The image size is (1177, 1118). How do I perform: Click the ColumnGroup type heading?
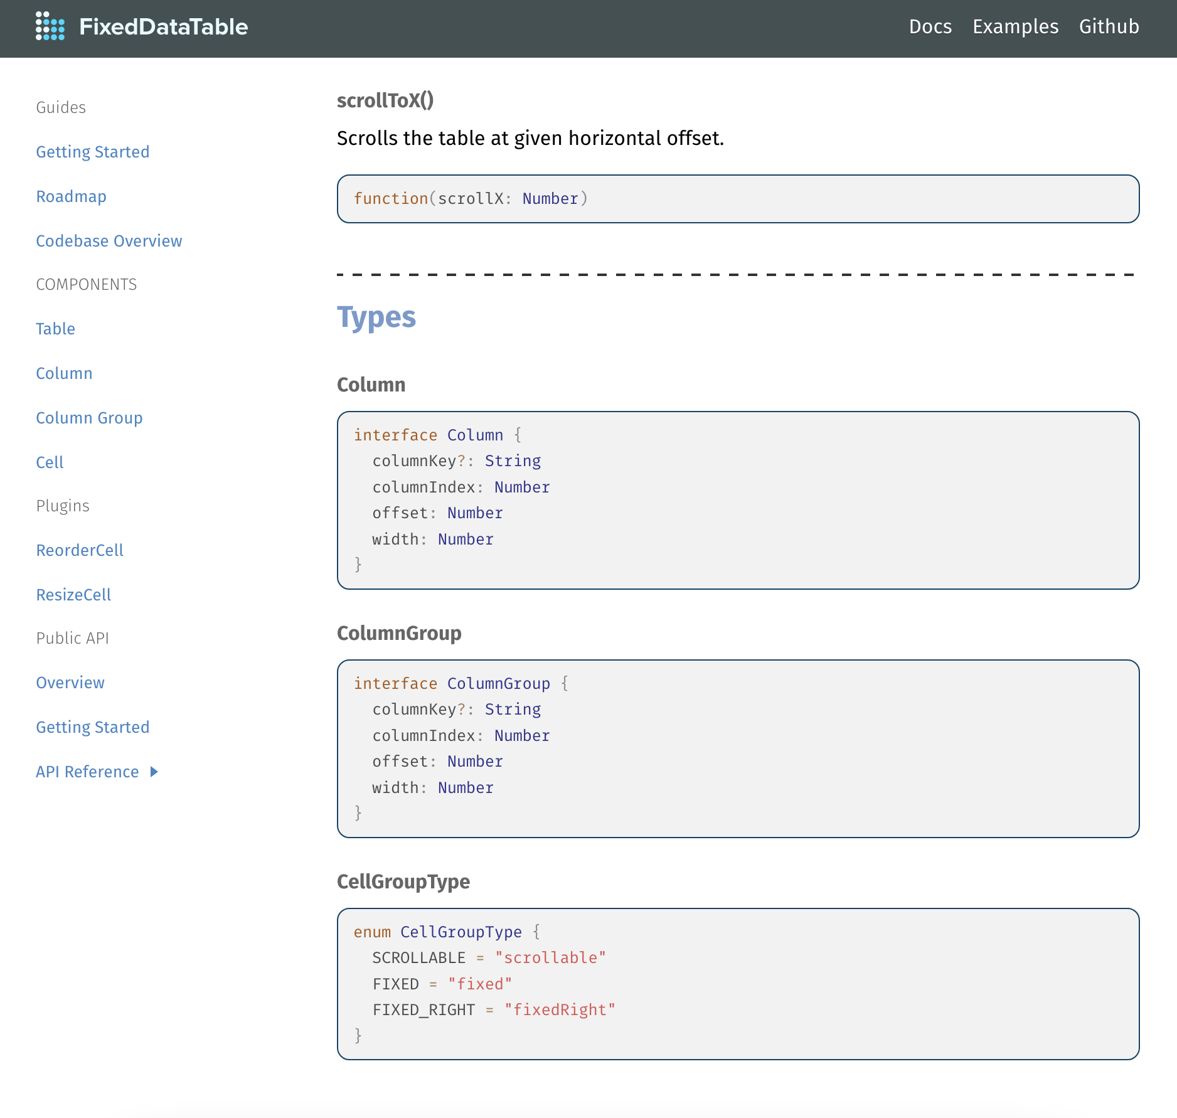399,633
